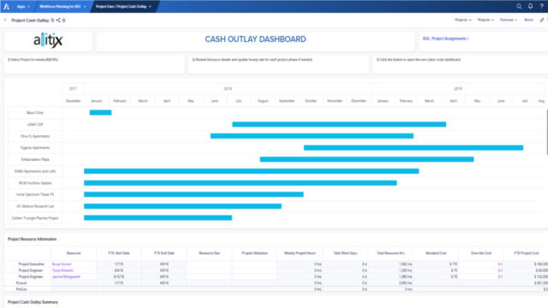Select the Embarcadero Plaza project row

35,160
